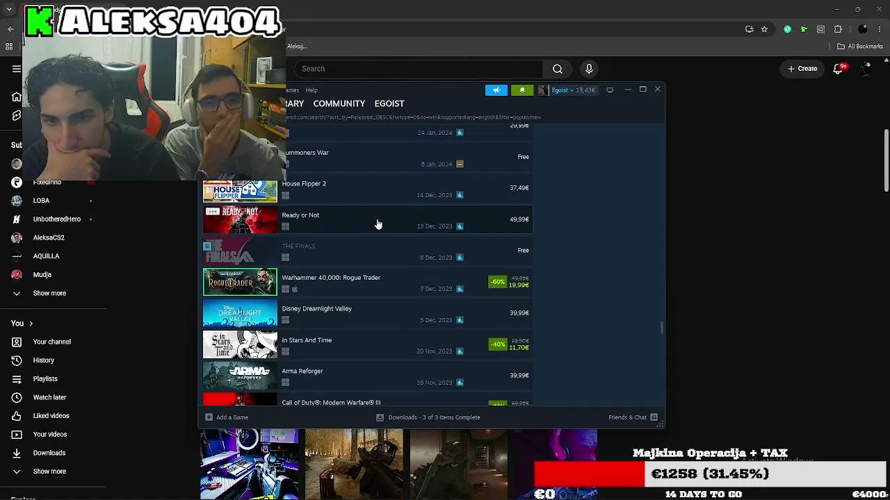Screen dimensions: 890x500
Task: Click the -60% discount badge
Action: 497,282
